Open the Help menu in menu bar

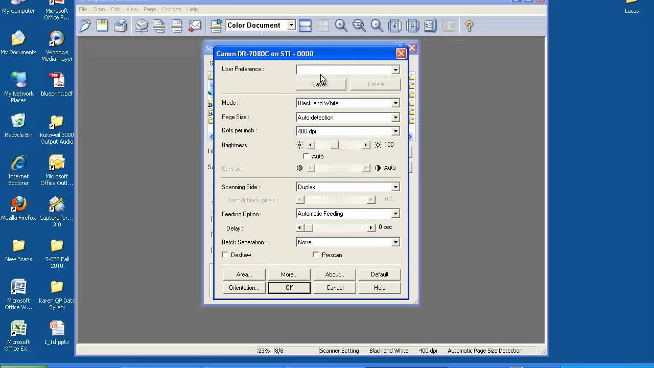coord(192,9)
